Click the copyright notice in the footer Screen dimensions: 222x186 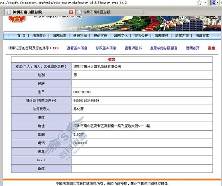click(x=112, y=184)
